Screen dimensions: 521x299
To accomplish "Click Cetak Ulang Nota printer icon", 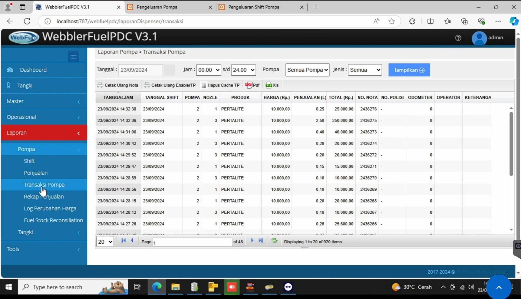I will point(100,85).
